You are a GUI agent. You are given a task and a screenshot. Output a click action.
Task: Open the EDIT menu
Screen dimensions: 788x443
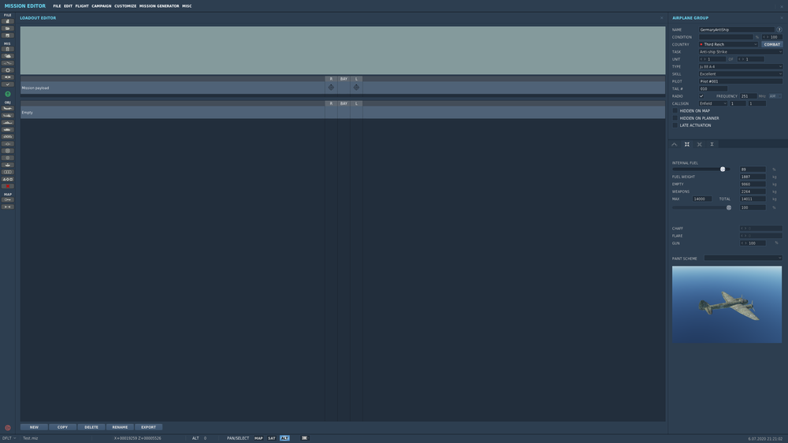point(68,6)
